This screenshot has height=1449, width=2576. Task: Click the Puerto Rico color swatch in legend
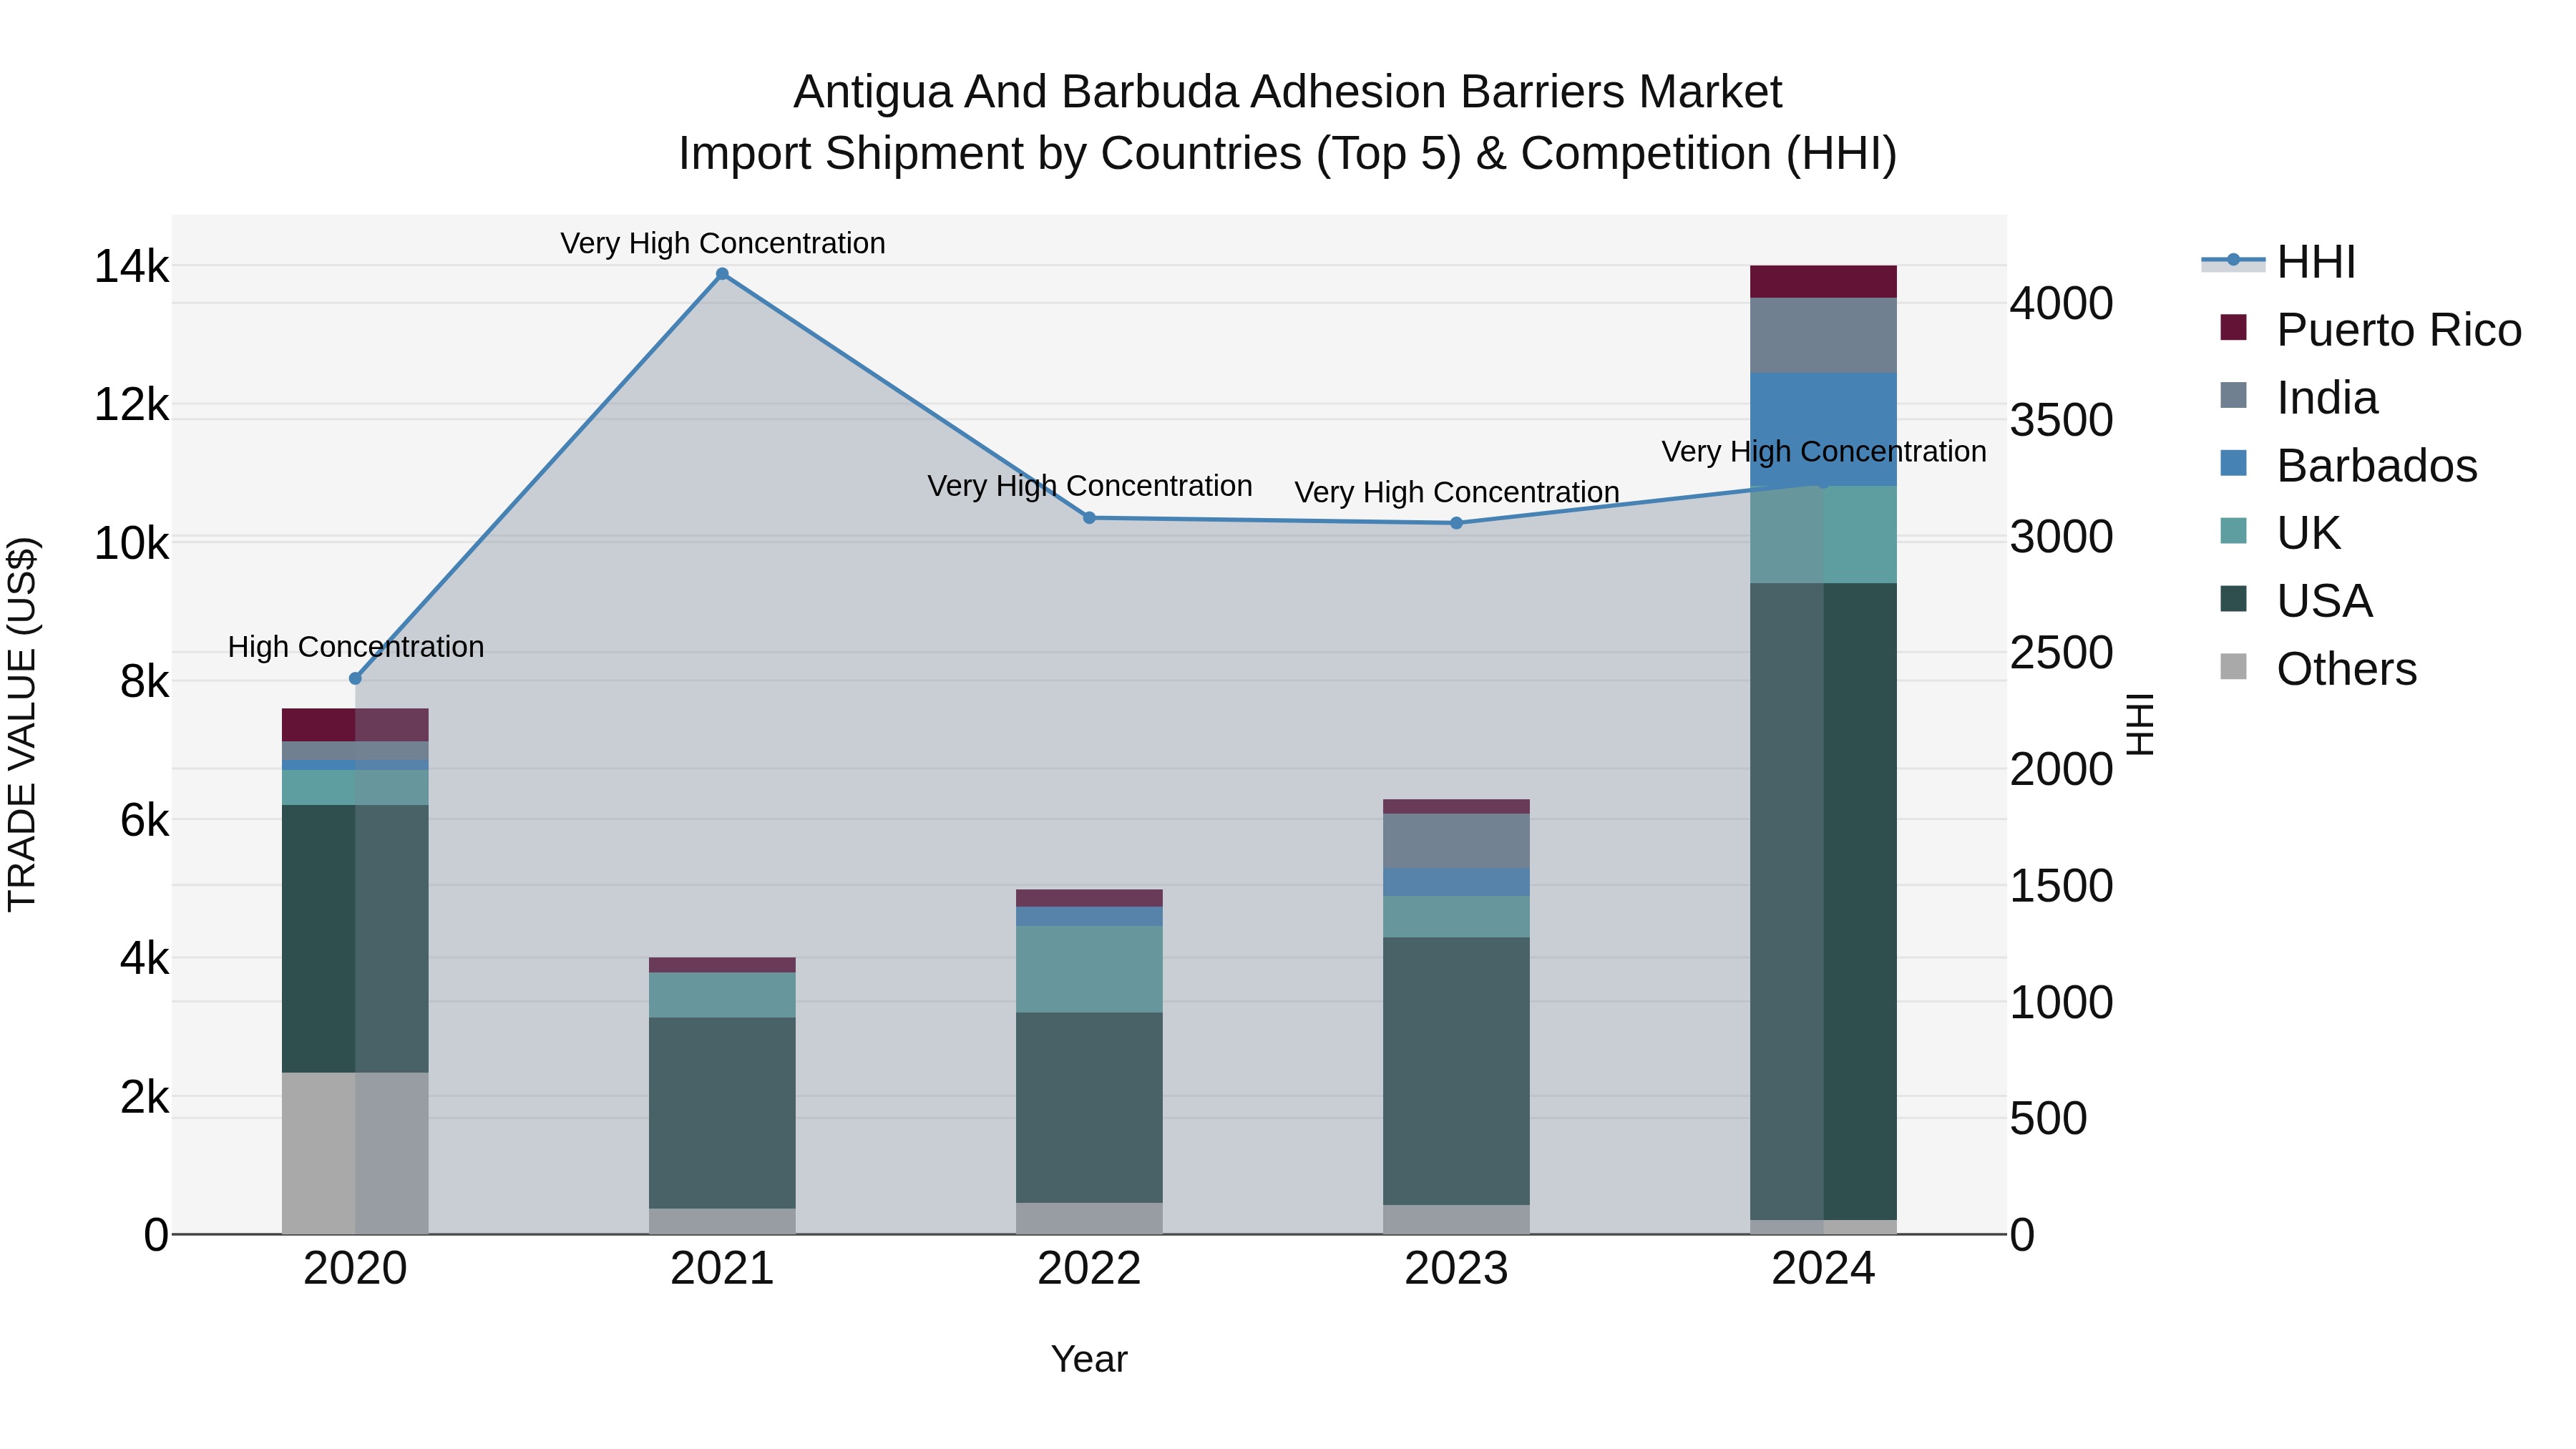[2233, 328]
